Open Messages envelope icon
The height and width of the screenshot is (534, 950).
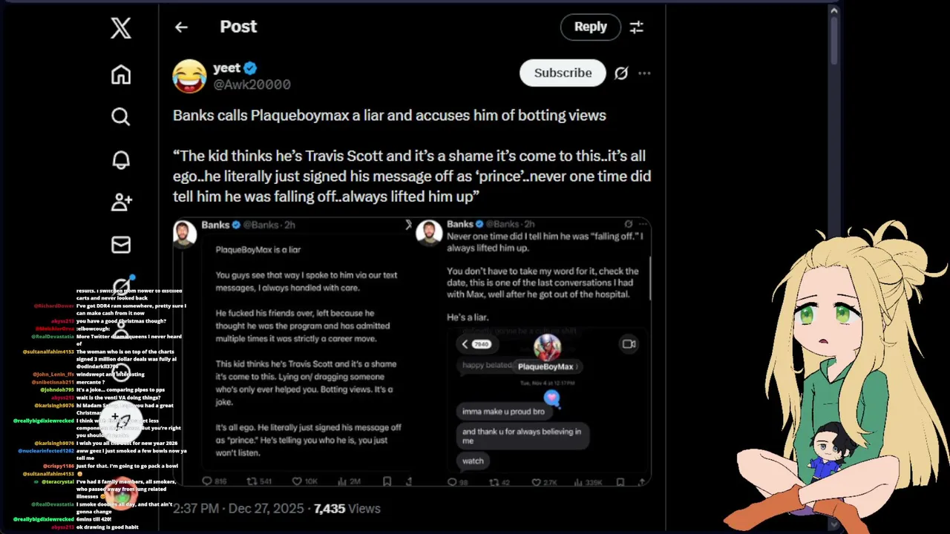point(121,245)
